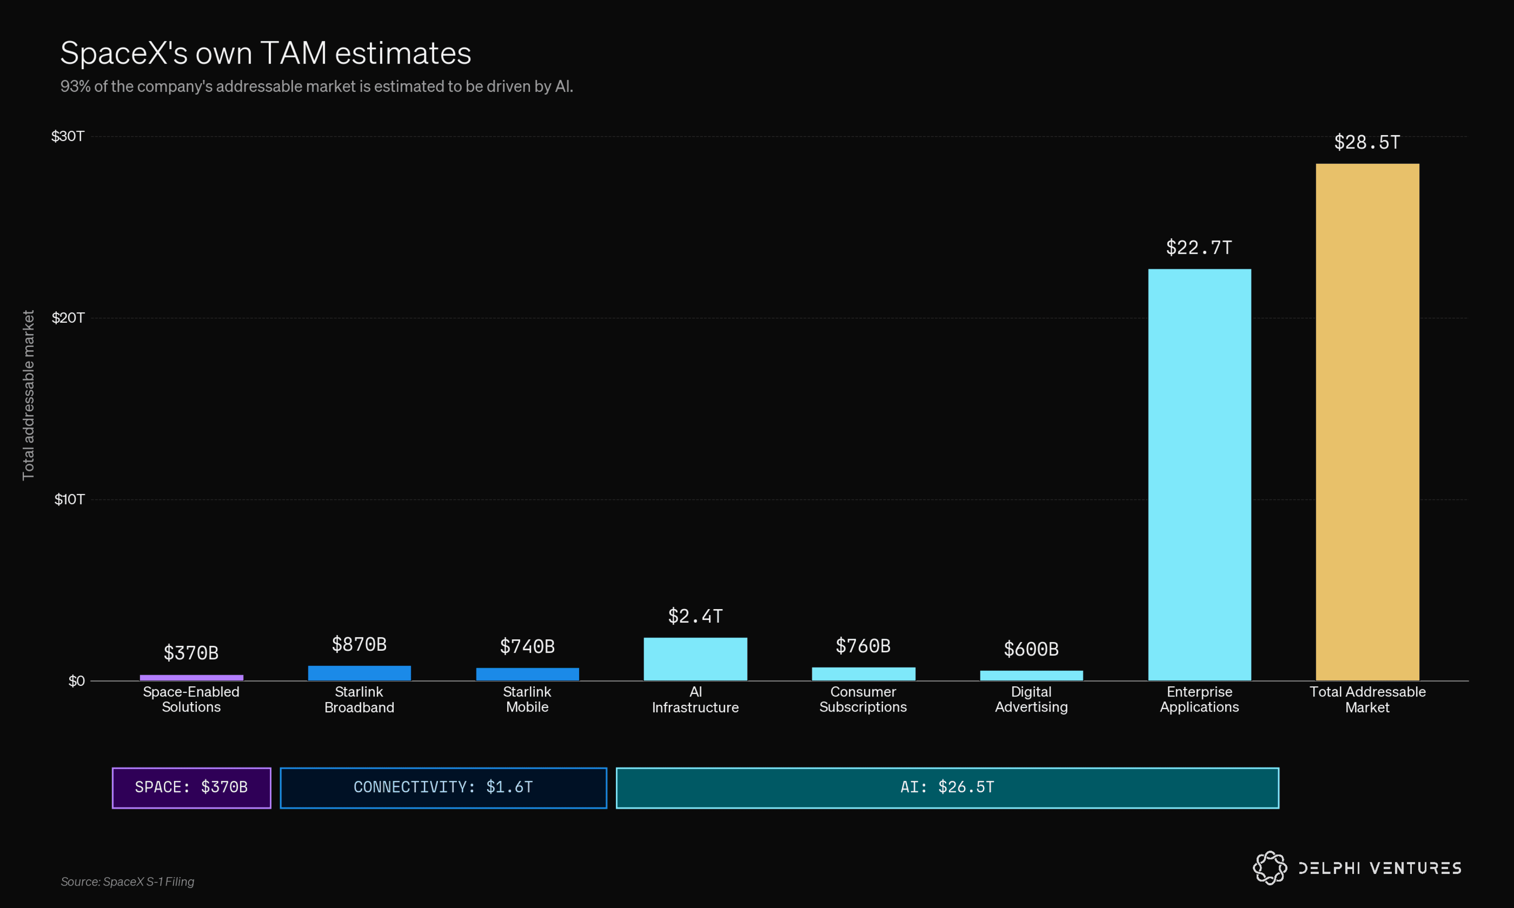Click the subtitle about 93% driven by AI
1514x908 pixels.
(x=316, y=86)
